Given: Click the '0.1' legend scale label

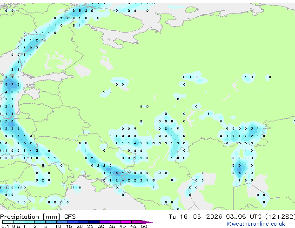Looking at the screenshot, I should click(5, 226).
